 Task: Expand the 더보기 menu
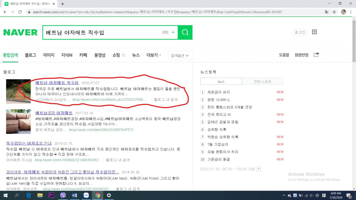[154, 55]
